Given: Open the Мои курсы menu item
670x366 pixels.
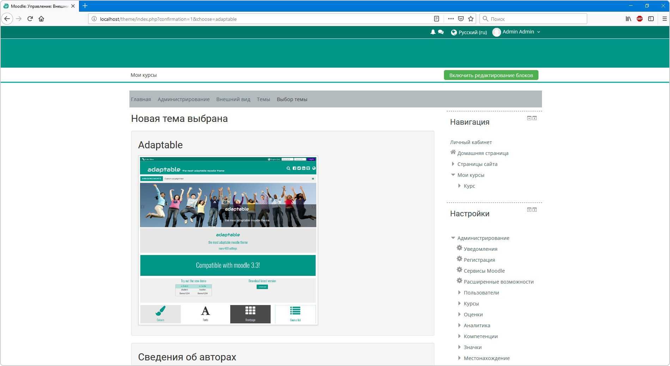Looking at the screenshot, I should [144, 75].
